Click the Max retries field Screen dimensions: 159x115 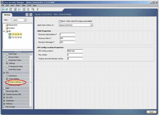[x=75, y=55]
